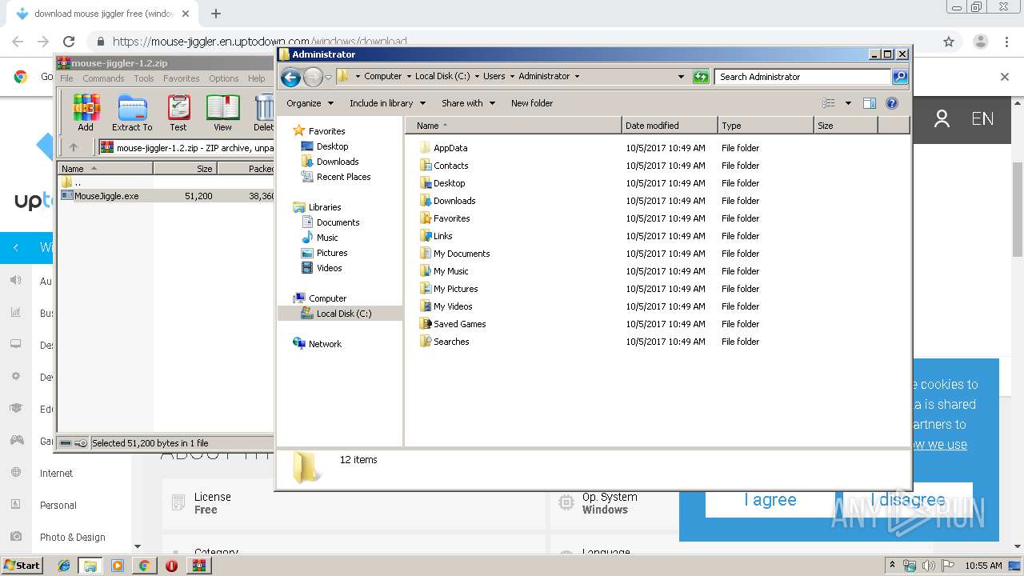
Task: Select Desktop under Favorites in the navigation pane
Action: tap(332, 146)
